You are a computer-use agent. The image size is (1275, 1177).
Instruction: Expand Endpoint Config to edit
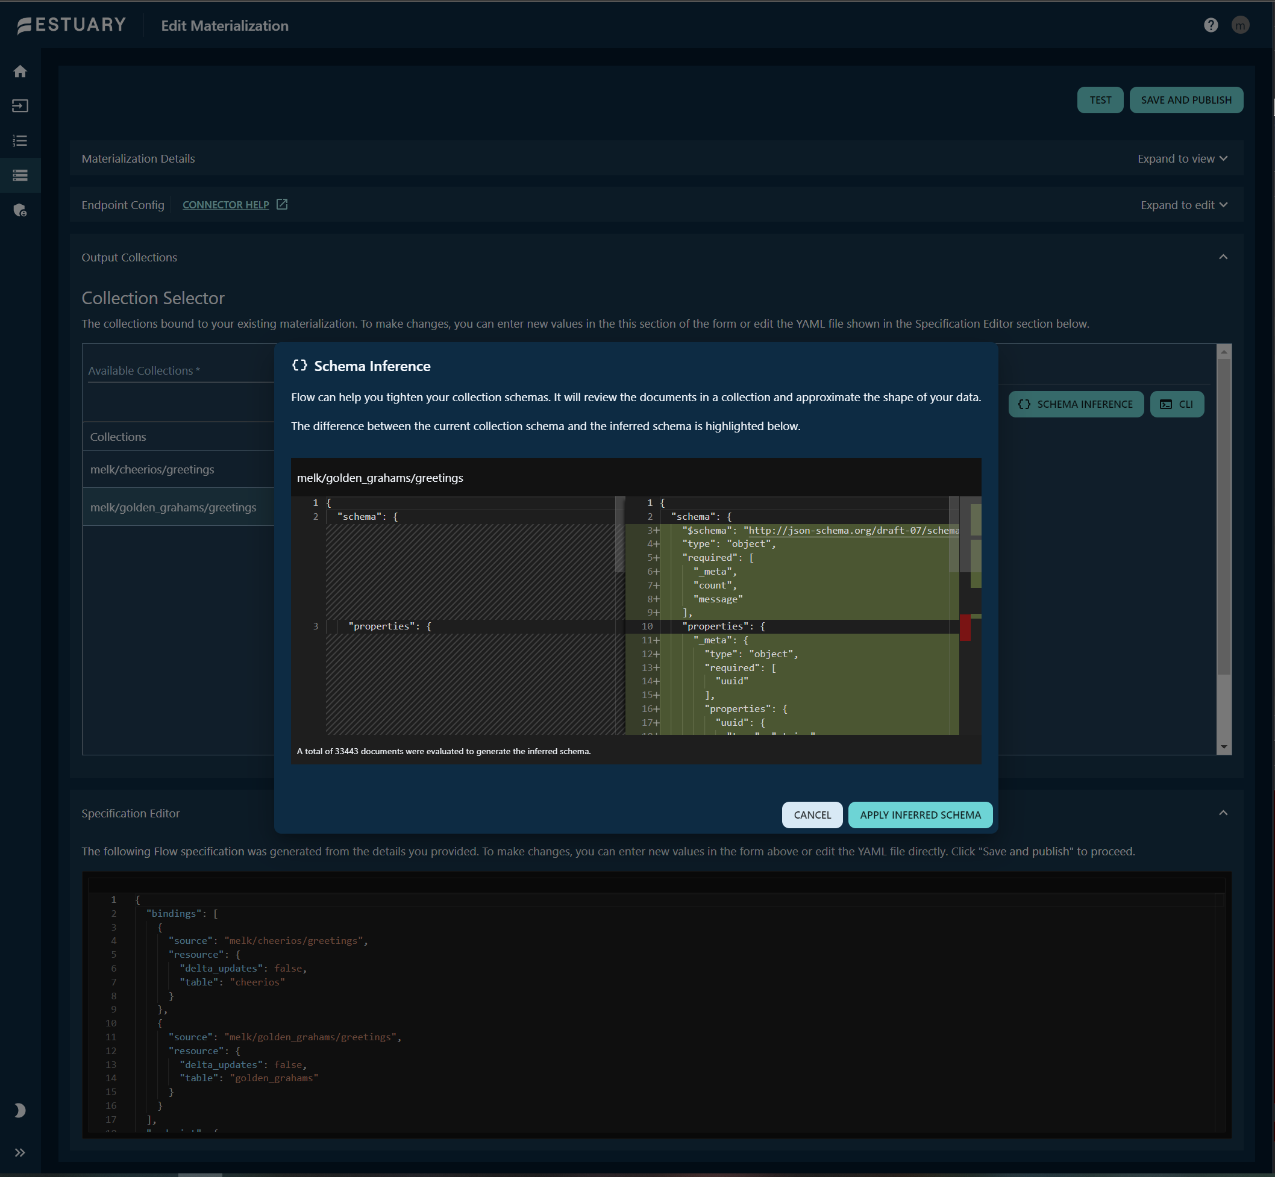[x=1183, y=205]
